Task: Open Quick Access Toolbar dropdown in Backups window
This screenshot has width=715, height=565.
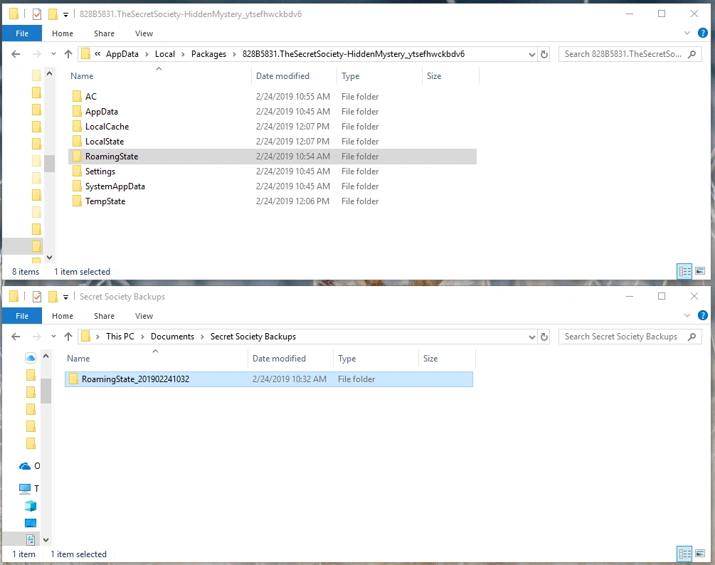Action: tap(65, 297)
